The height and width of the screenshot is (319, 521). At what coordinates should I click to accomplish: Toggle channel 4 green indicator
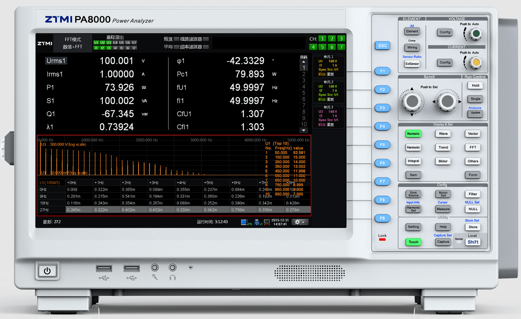click(313, 47)
